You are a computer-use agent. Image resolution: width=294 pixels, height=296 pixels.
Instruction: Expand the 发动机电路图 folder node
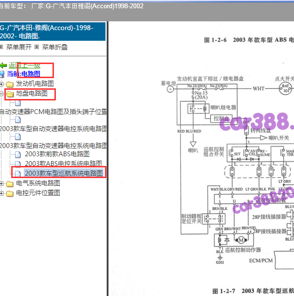pos(1,84)
